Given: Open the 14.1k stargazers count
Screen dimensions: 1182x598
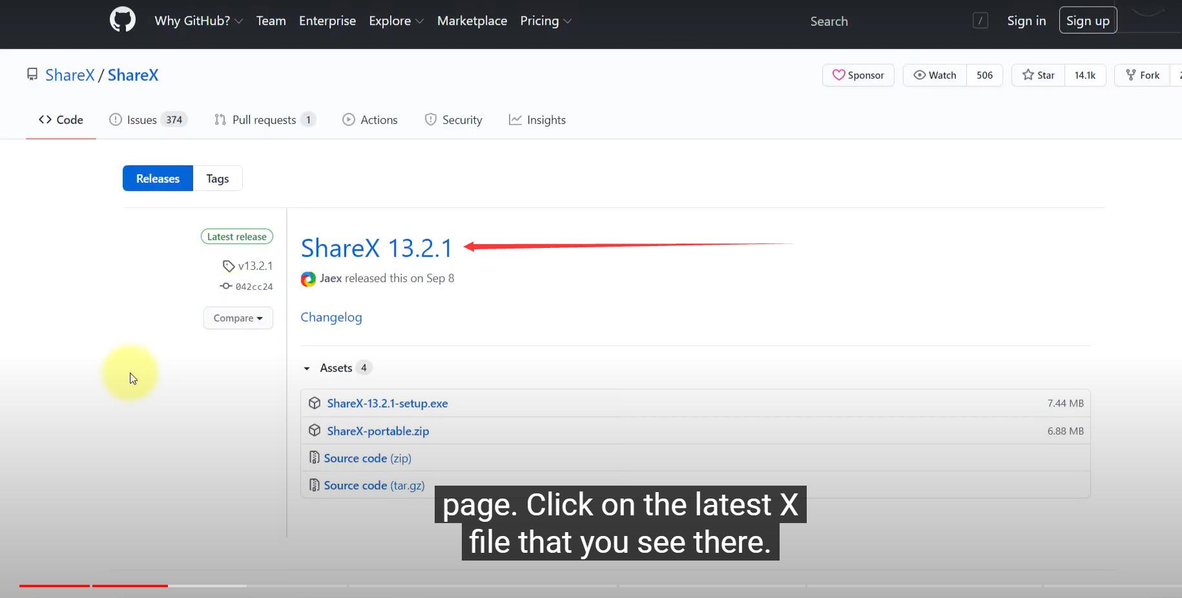Looking at the screenshot, I should [x=1085, y=75].
